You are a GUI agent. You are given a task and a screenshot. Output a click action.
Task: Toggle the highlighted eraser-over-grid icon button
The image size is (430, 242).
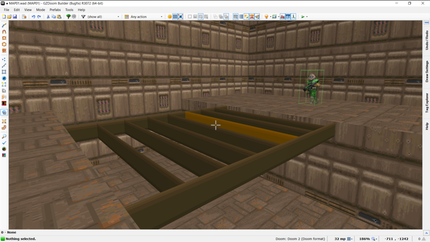246,17
